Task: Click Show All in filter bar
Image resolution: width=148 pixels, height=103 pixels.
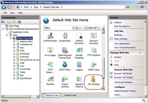Action: point(91,28)
